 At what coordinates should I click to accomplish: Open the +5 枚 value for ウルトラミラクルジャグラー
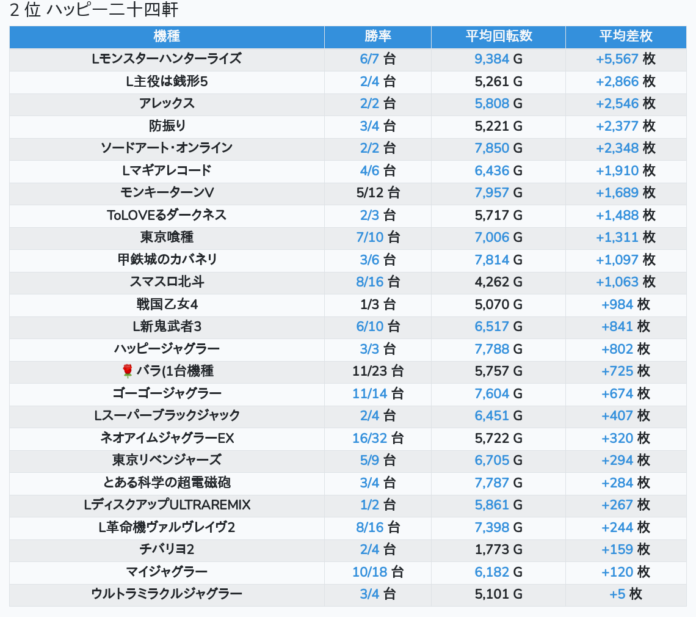click(x=617, y=594)
